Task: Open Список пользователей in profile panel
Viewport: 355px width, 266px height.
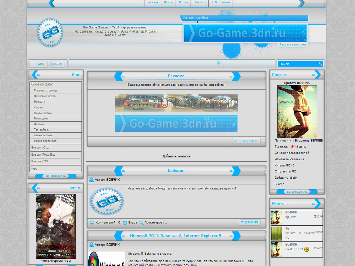Action: [292, 153]
